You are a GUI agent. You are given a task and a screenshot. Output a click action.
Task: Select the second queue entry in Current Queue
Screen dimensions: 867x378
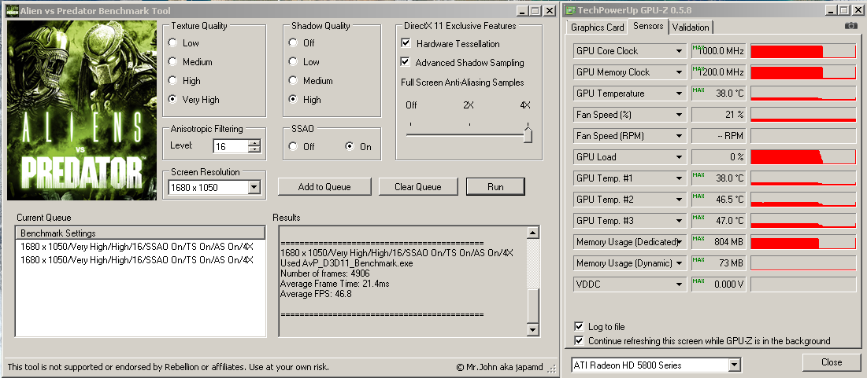[x=136, y=259]
